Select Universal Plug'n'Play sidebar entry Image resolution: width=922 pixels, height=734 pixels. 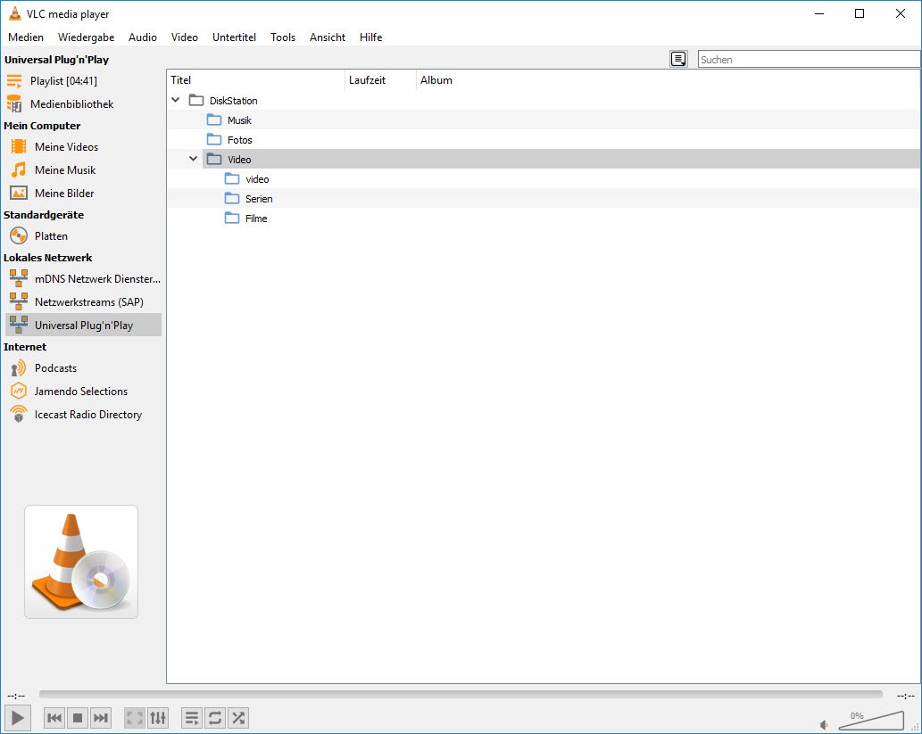tap(83, 325)
